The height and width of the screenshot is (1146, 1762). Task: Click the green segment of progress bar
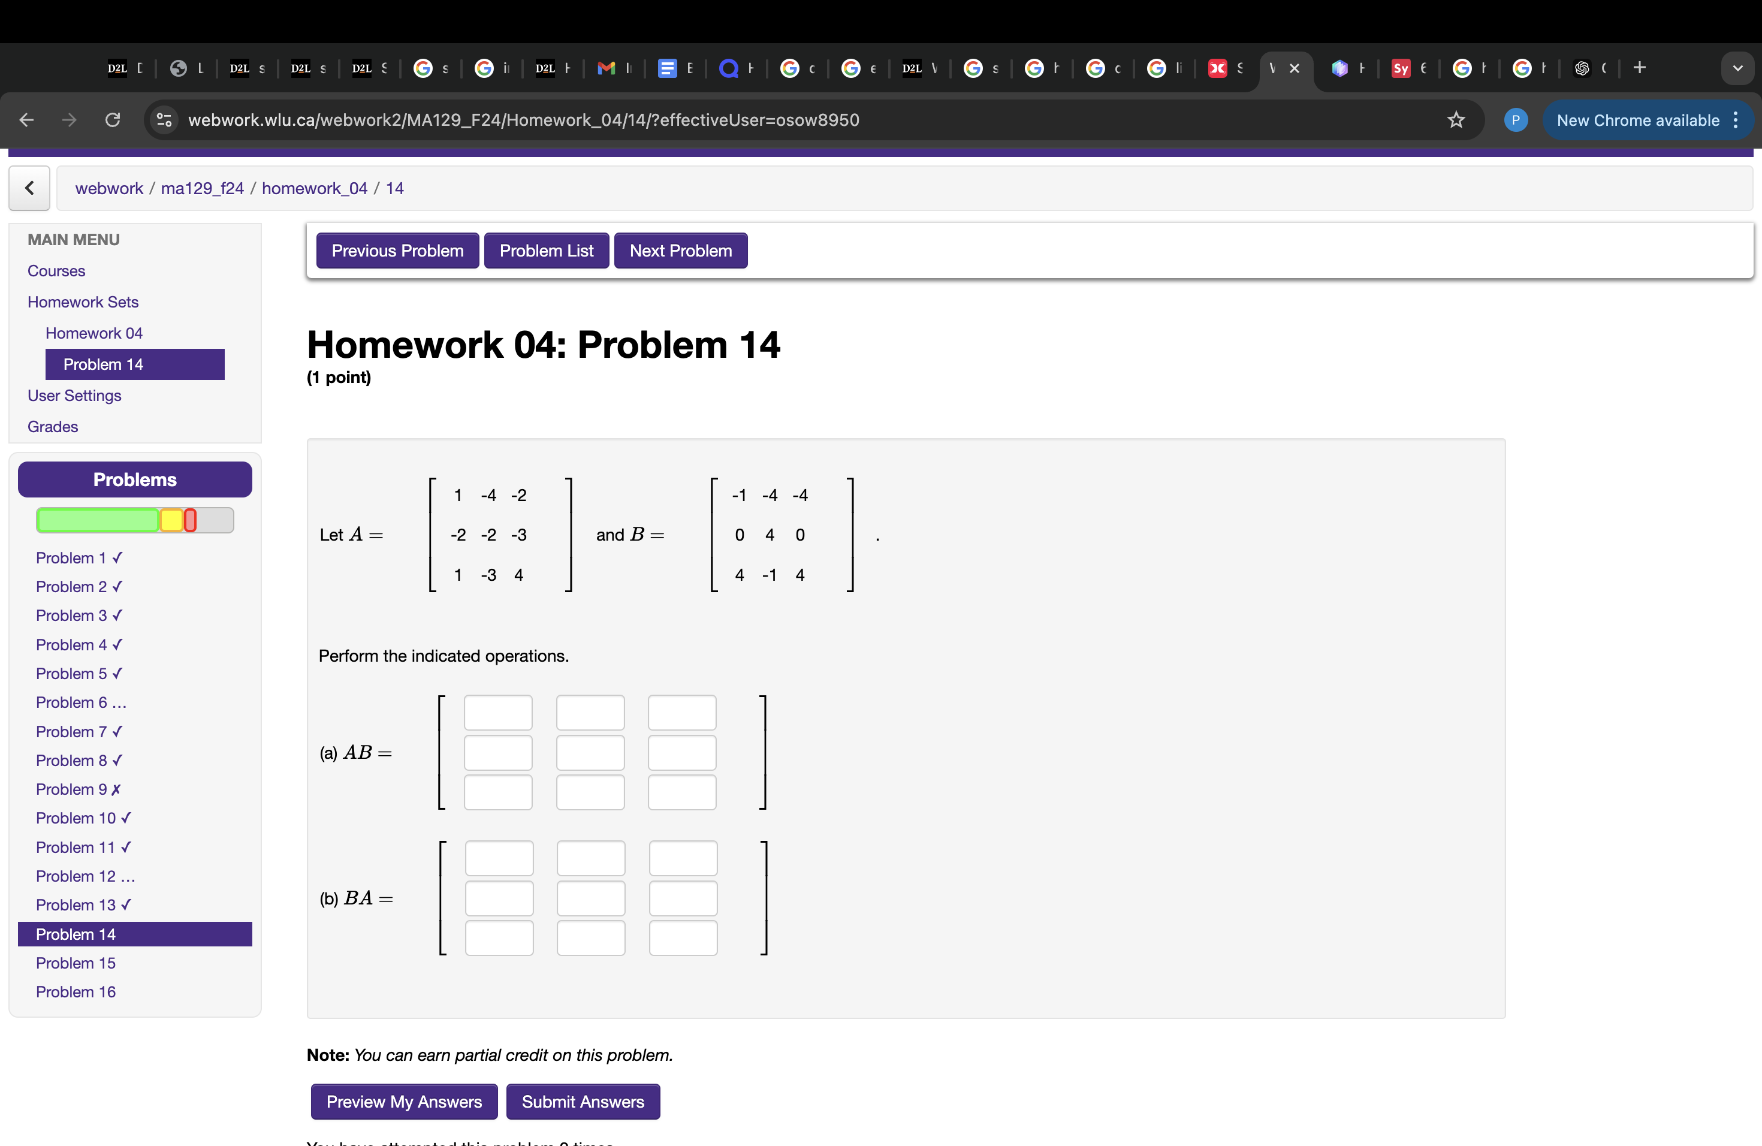pos(98,520)
